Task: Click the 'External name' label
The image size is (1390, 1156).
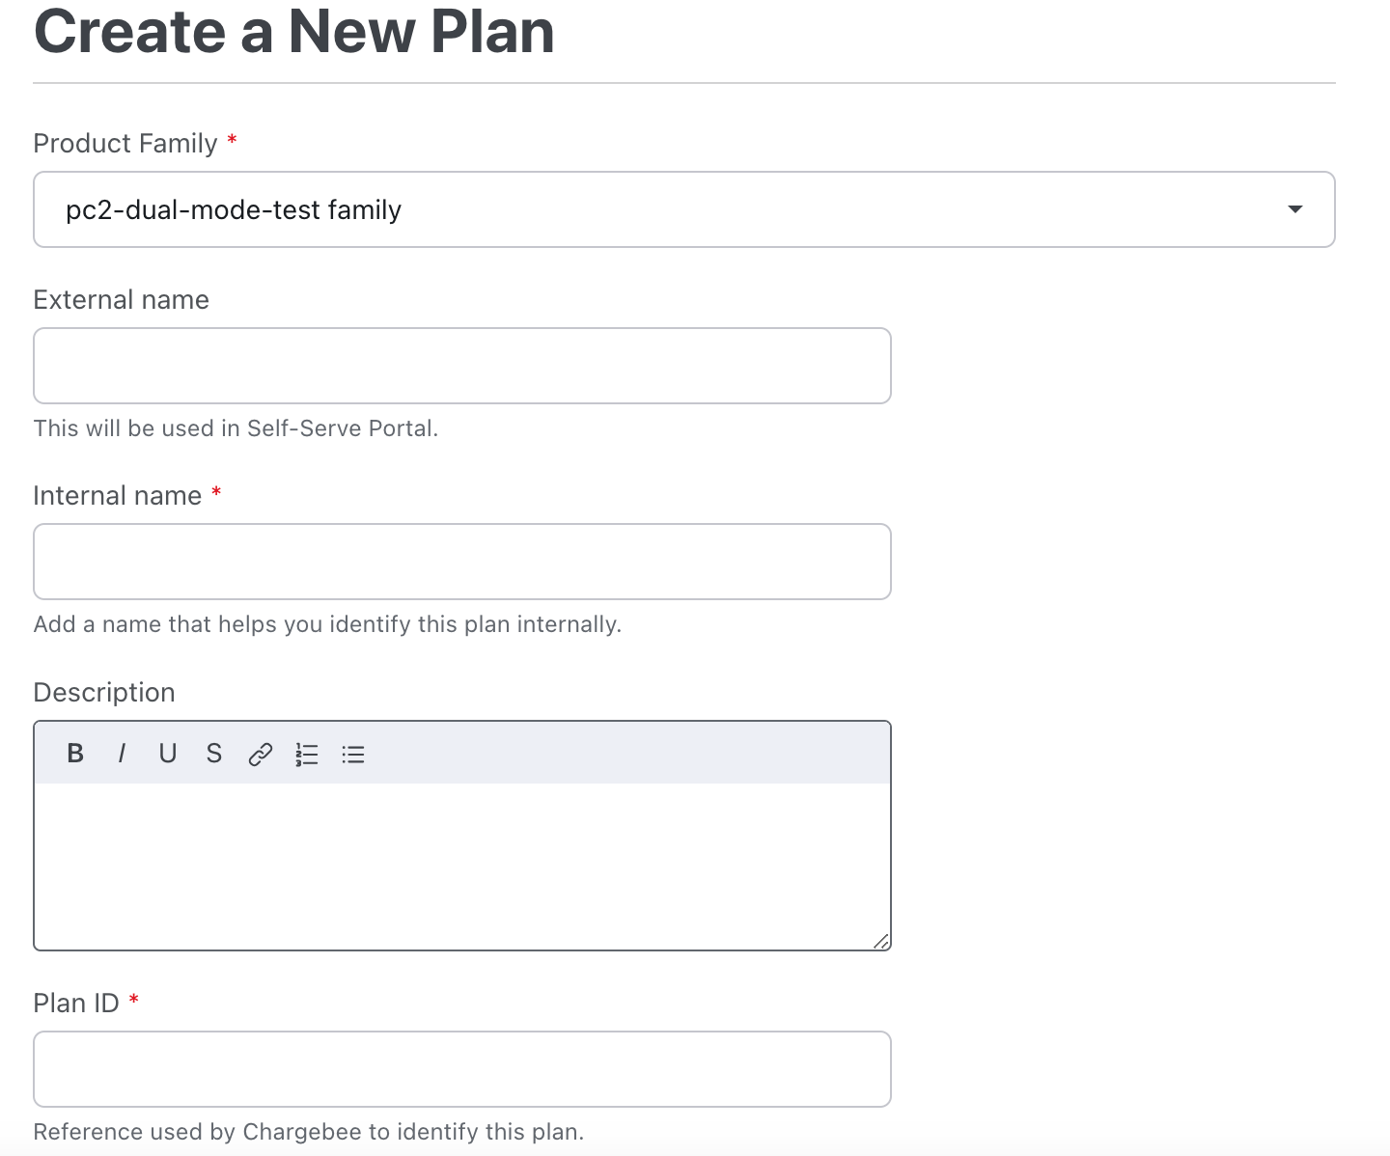Action: tap(121, 300)
